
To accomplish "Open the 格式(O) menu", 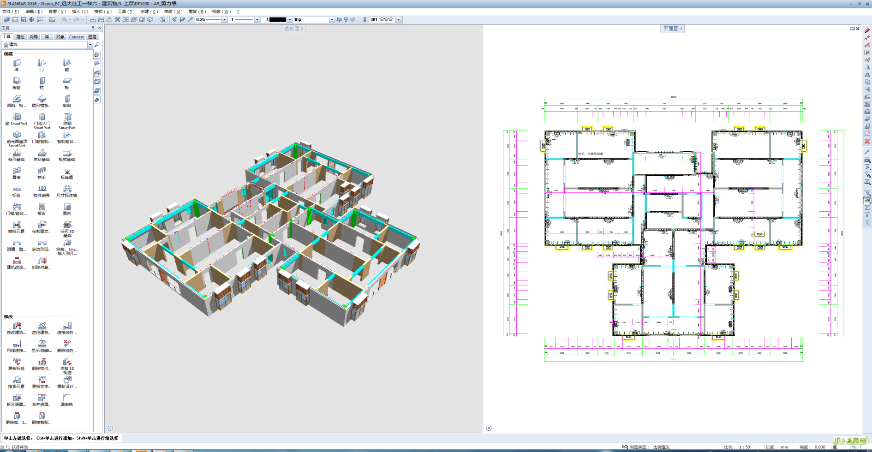I will click(x=103, y=12).
